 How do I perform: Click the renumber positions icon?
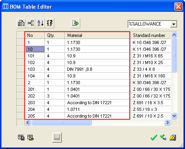(50, 23)
